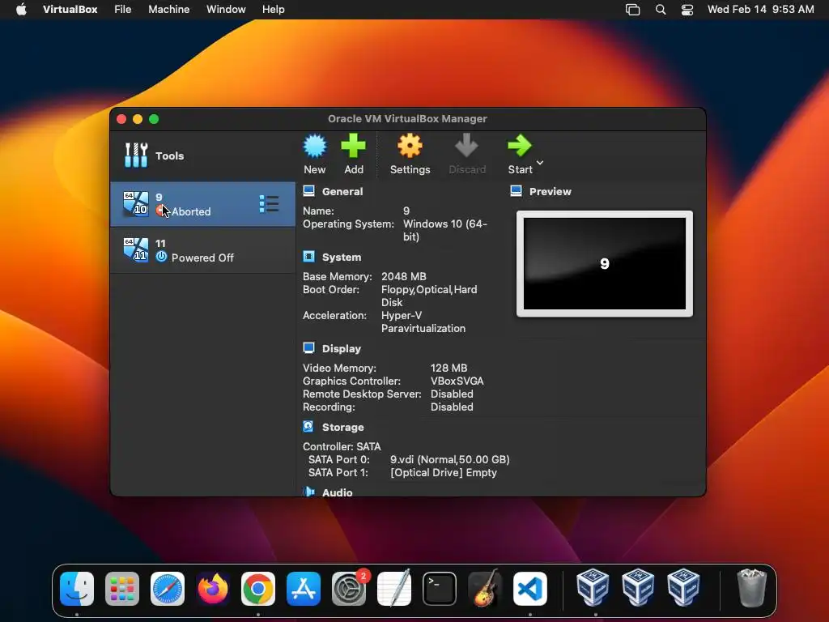This screenshot has width=829, height=622.
Task: Click the VM 9 preview thumbnail
Action: (604, 264)
